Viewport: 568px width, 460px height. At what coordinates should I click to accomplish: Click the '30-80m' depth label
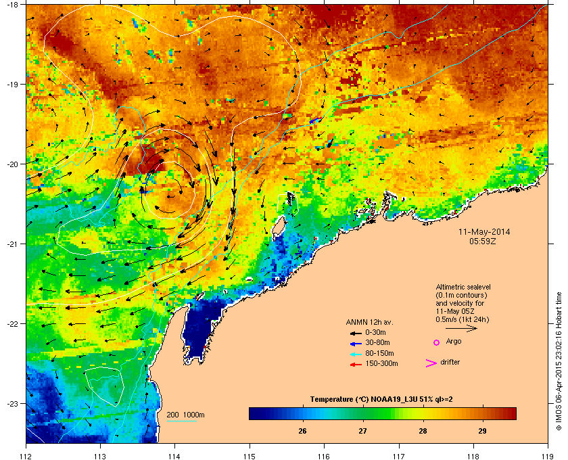[377, 342]
